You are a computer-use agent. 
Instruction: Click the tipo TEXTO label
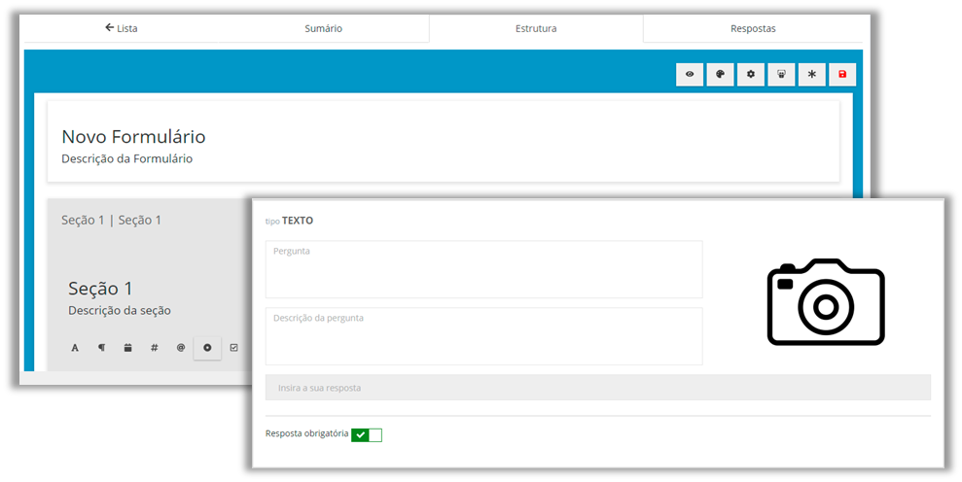[x=289, y=221]
